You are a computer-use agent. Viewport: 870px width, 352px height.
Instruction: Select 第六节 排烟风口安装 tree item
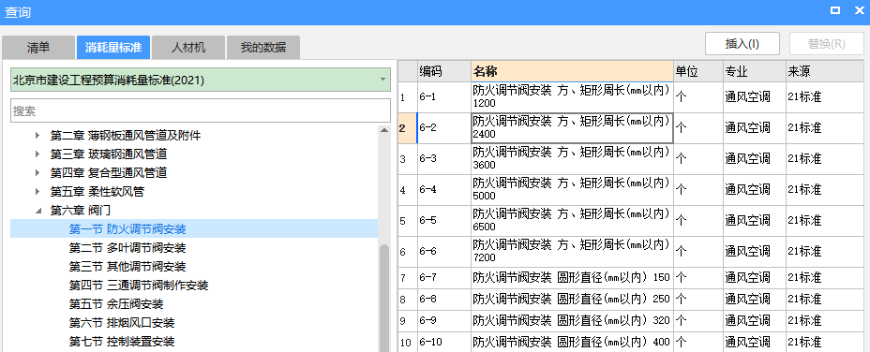pyautogui.click(x=122, y=323)
